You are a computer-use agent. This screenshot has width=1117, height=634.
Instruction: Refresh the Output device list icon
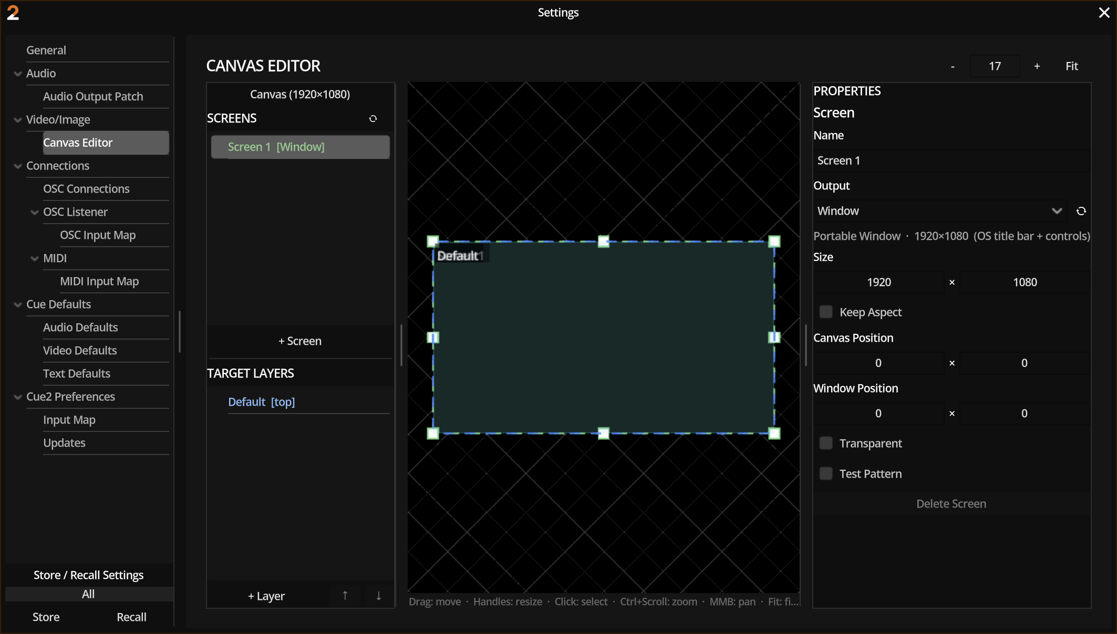tap(1081, 211)
